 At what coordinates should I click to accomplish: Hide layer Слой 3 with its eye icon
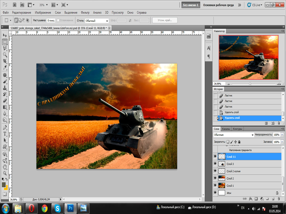pos(215,164)
